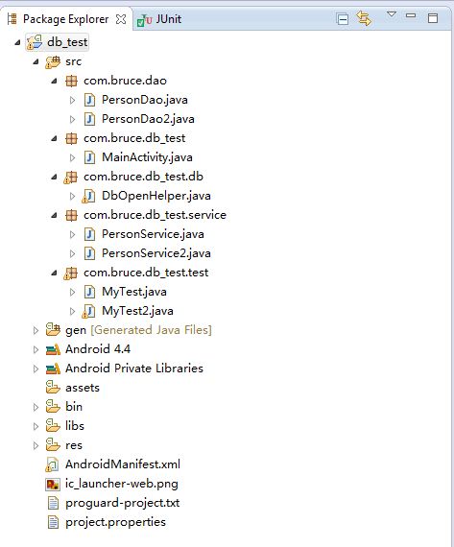Screen dimensions: 454x547
Task: Click the AndroidManifest.xml file icon
Action: coord(52,465)
